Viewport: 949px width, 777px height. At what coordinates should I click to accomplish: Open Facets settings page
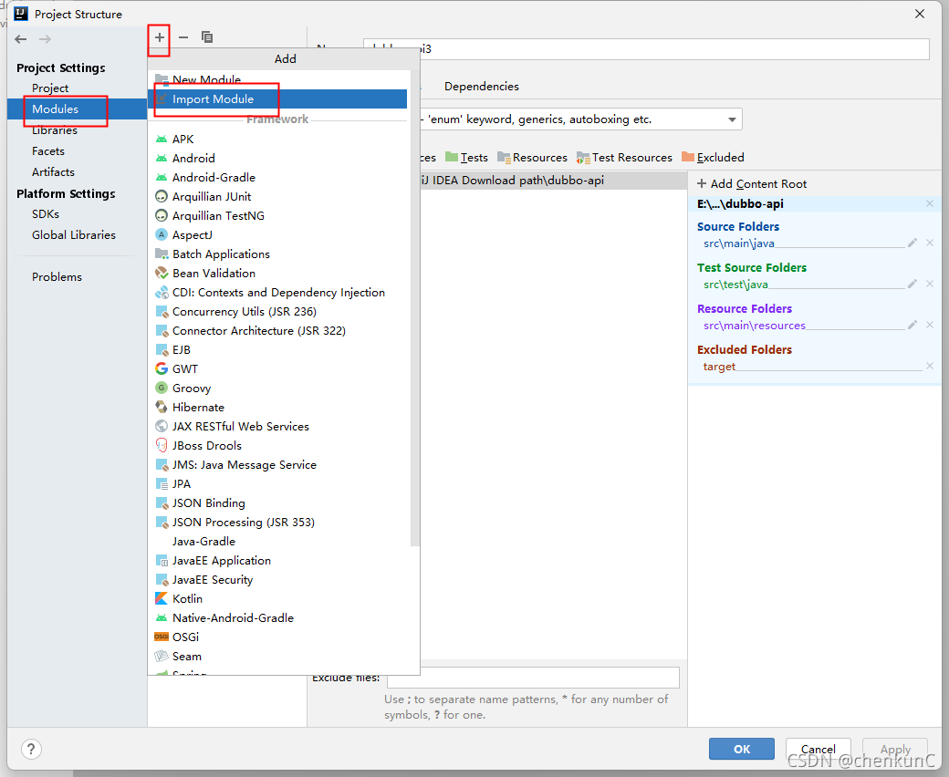tap(77, 151)
